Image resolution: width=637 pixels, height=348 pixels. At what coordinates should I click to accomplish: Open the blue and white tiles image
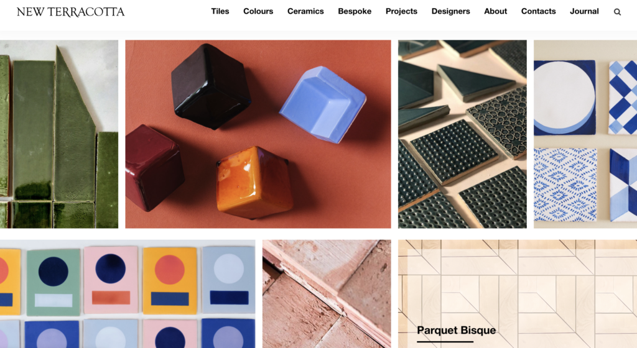tap(585, 134)
